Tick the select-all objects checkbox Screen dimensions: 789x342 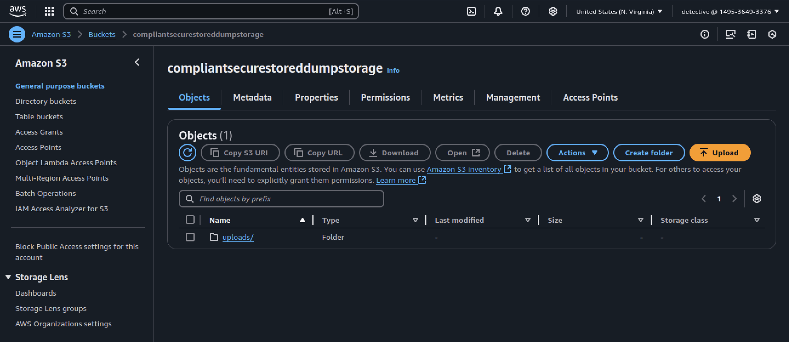(x=190, y=220)
